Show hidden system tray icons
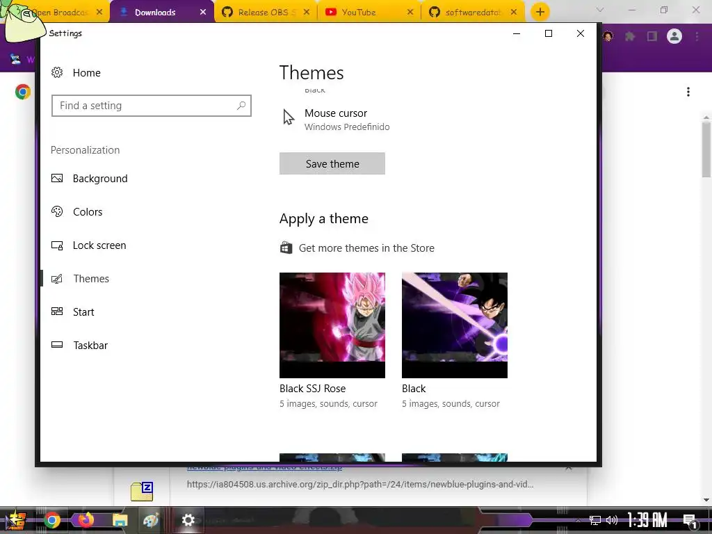712x534 pixels. click(578, 520)
